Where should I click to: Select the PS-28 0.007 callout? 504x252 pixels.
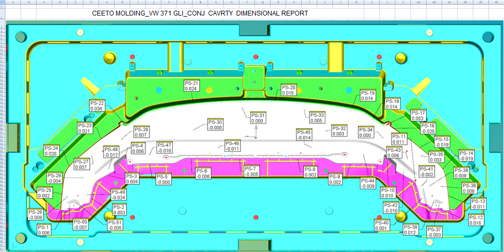(142, 132)
